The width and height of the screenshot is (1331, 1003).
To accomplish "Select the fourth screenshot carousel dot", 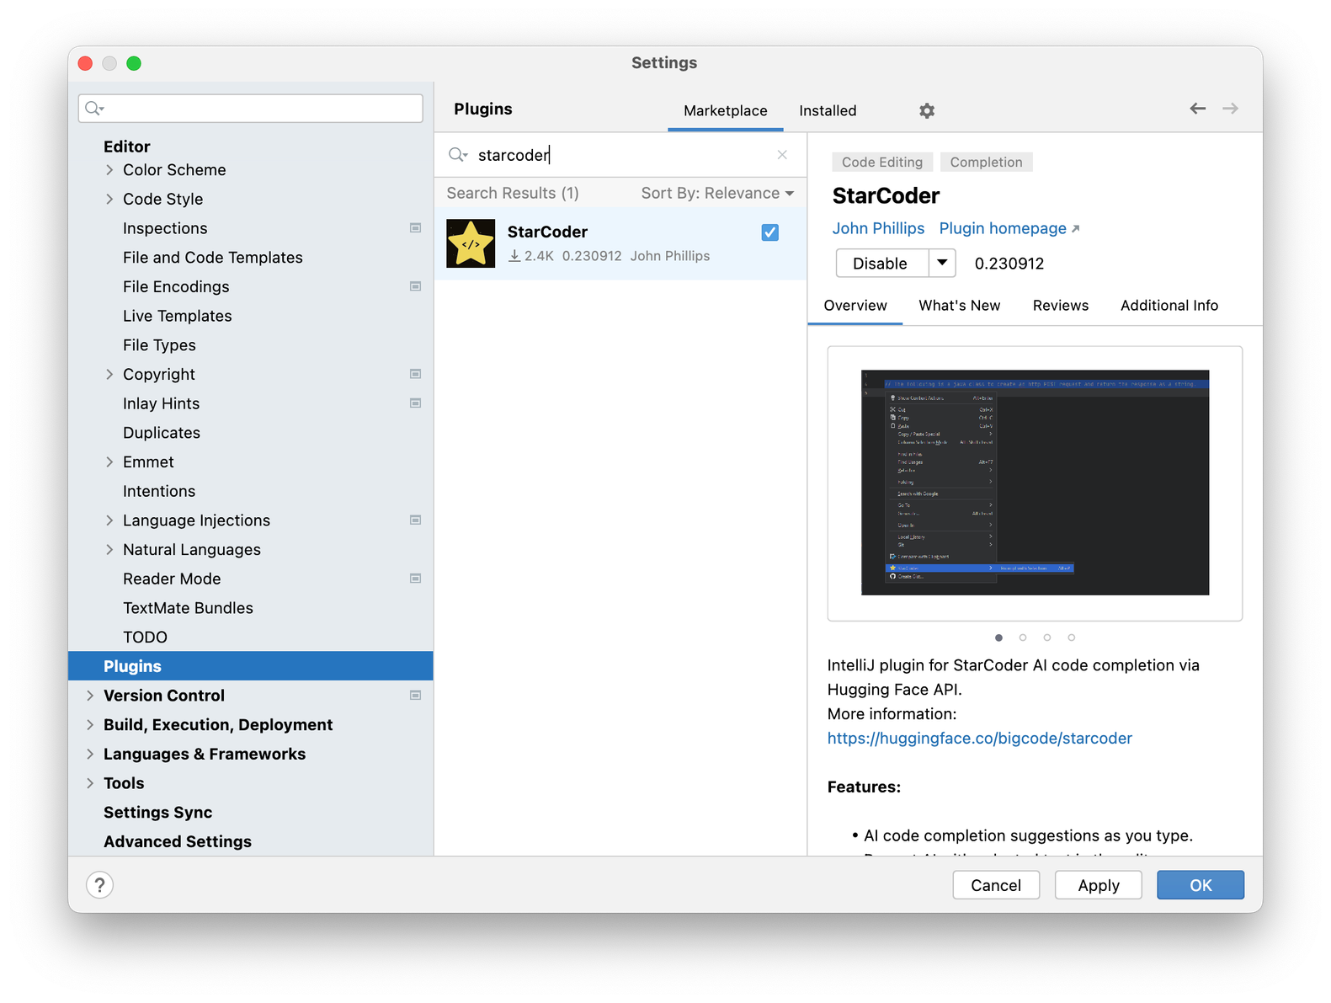I will (1072, 638).
